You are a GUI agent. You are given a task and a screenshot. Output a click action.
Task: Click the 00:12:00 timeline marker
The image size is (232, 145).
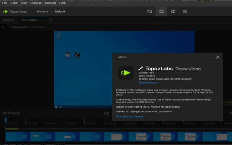(91, 123)
